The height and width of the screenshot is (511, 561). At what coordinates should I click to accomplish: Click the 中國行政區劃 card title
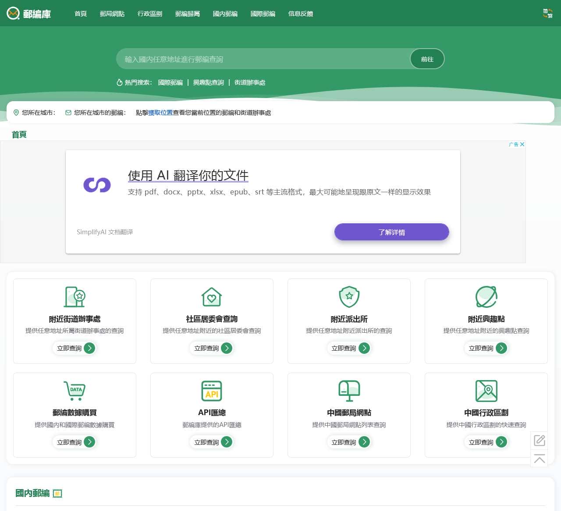point(486,412)
